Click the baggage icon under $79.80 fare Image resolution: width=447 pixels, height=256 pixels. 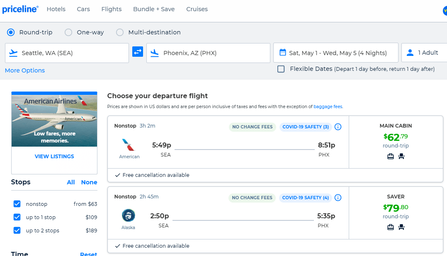(x=391, y=227)
